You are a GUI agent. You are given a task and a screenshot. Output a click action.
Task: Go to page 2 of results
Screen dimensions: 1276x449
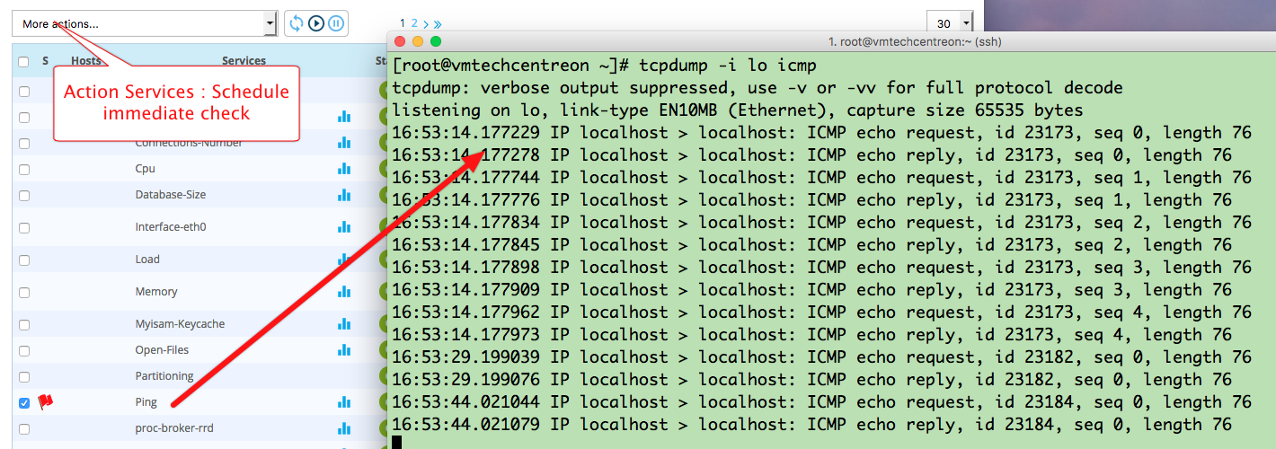coord(414,23)
